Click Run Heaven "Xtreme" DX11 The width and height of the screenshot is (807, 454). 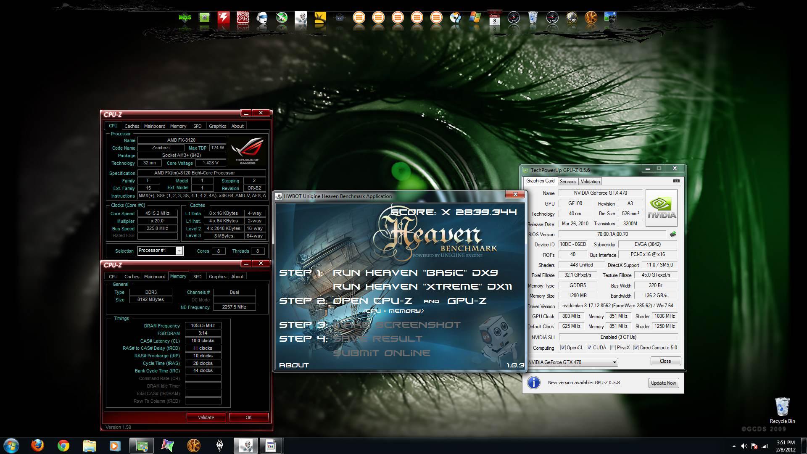coord(422,287)
